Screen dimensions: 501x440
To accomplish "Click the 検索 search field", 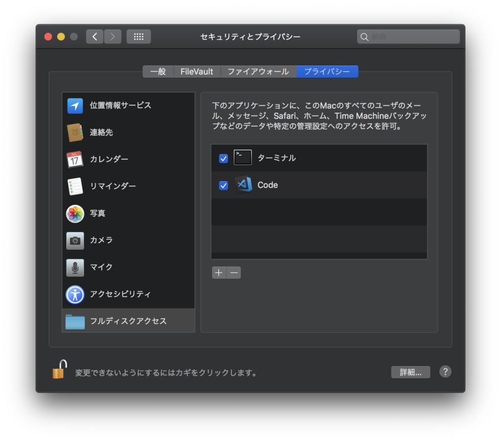I will point(408,36).
